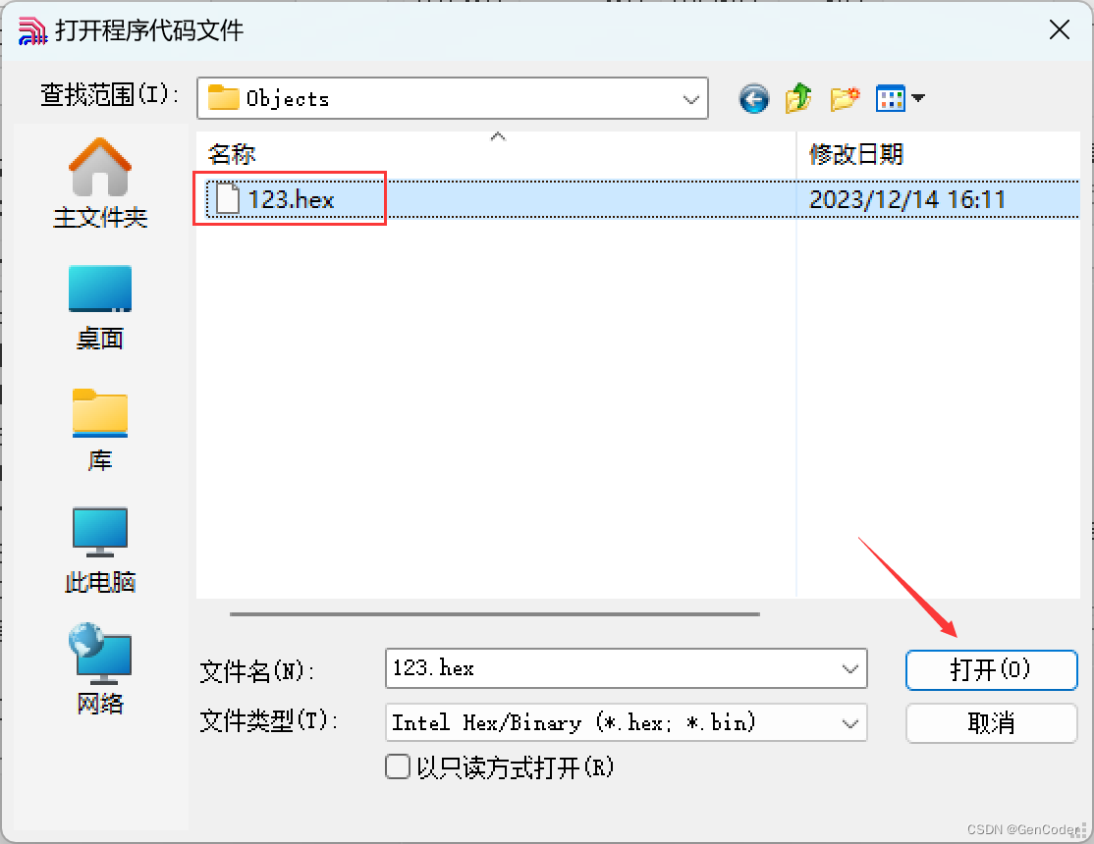The image size is (1094, 844).
Task: Expand the Objects look-in folder dropdown
Action: 690,99
